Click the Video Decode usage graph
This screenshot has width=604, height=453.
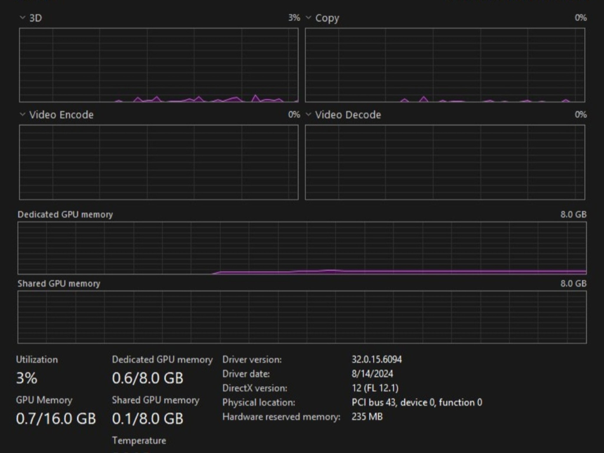[x=445, y=162]
